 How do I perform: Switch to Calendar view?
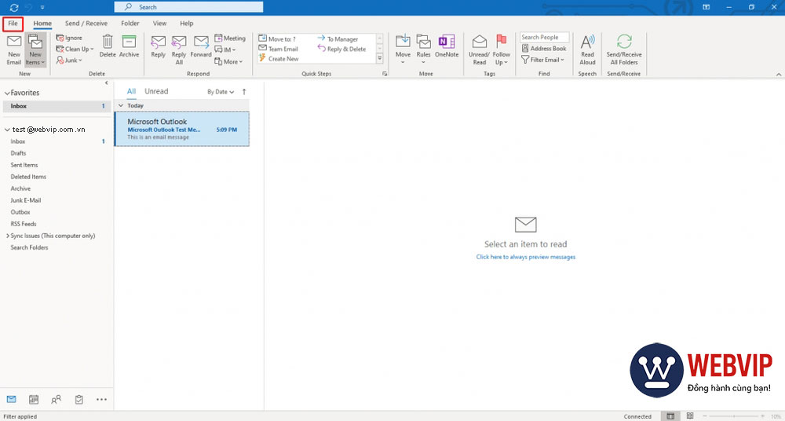[34, 400]
